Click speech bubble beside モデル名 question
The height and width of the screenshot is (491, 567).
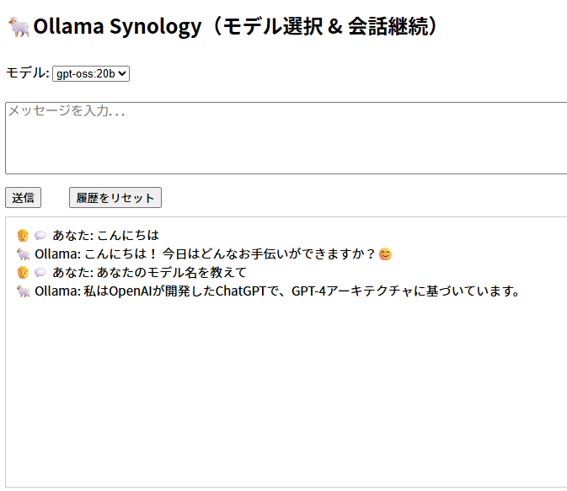pyautogui.click(x=40, y=273)
